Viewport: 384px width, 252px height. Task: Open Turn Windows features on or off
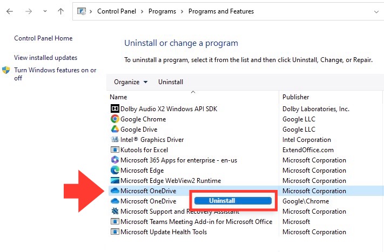pos(55,74)
